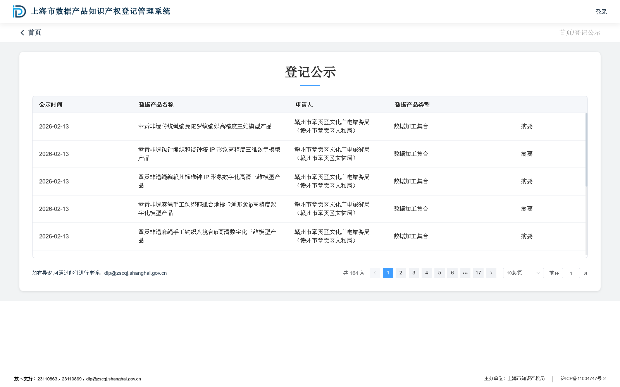Click the complaint email dip@zscqj.shanghai.gov.cn

[136, 273]
